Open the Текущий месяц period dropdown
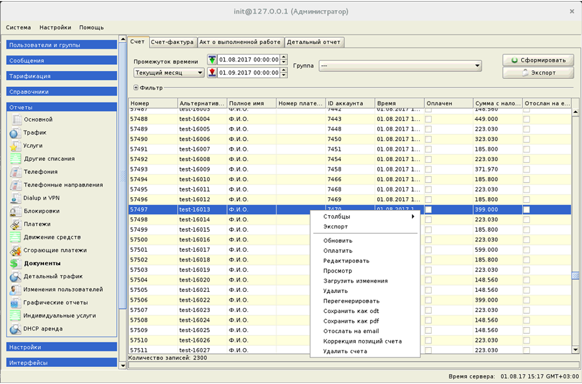The width and height of the screenshot is (582, 384). point(169,73)
